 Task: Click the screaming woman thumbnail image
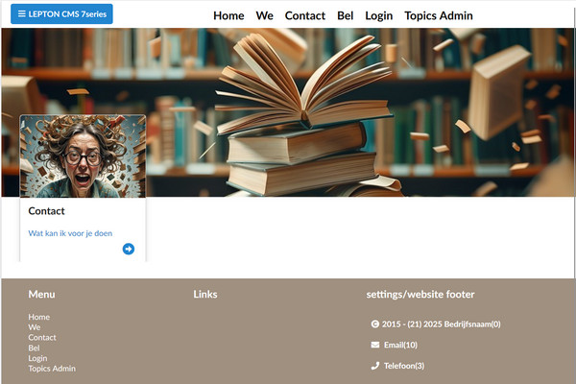[83, 156]
